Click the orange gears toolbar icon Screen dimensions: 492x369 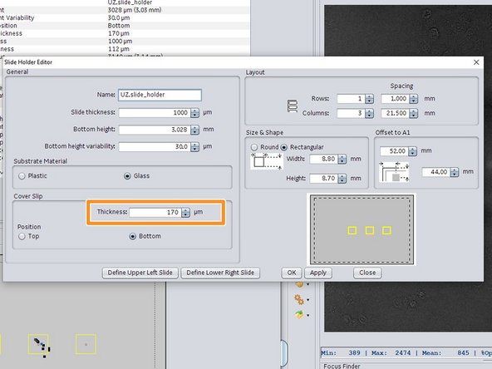pos(298,300)
